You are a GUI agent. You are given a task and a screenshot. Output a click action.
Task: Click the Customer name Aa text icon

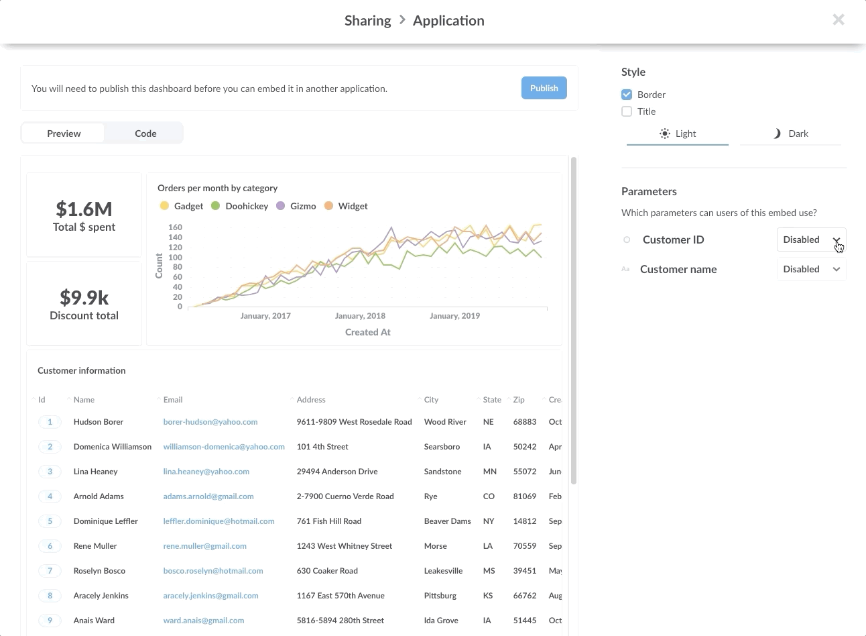click(x=625, y=269)
